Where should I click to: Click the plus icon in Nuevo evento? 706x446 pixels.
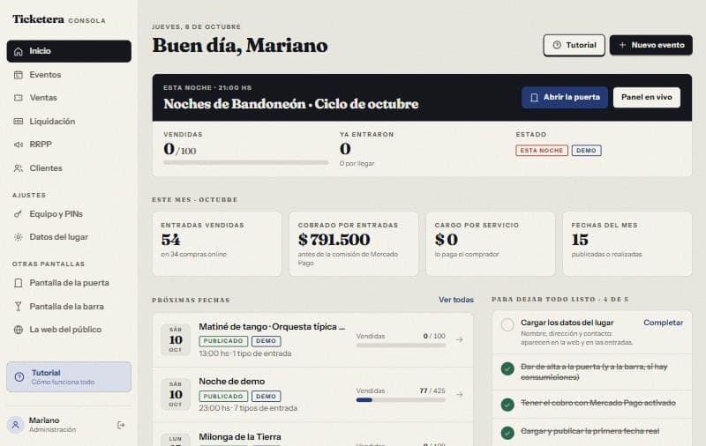click(x=622, y=45)
